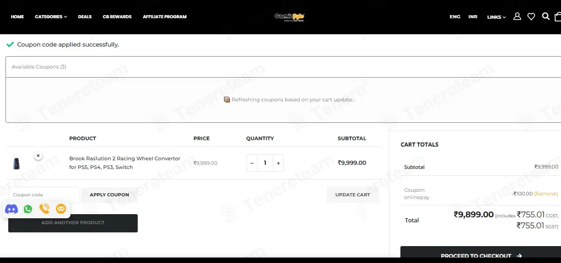Click Add Another Product button
The height and width of the screenshot is (263, 561).
pyautogui.click(x=73, y=223)
